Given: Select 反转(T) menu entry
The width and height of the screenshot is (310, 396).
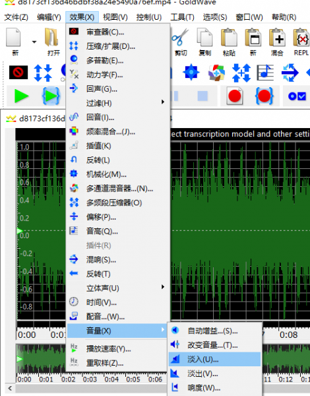Looking at the screenshot, I should pos(118,274).
